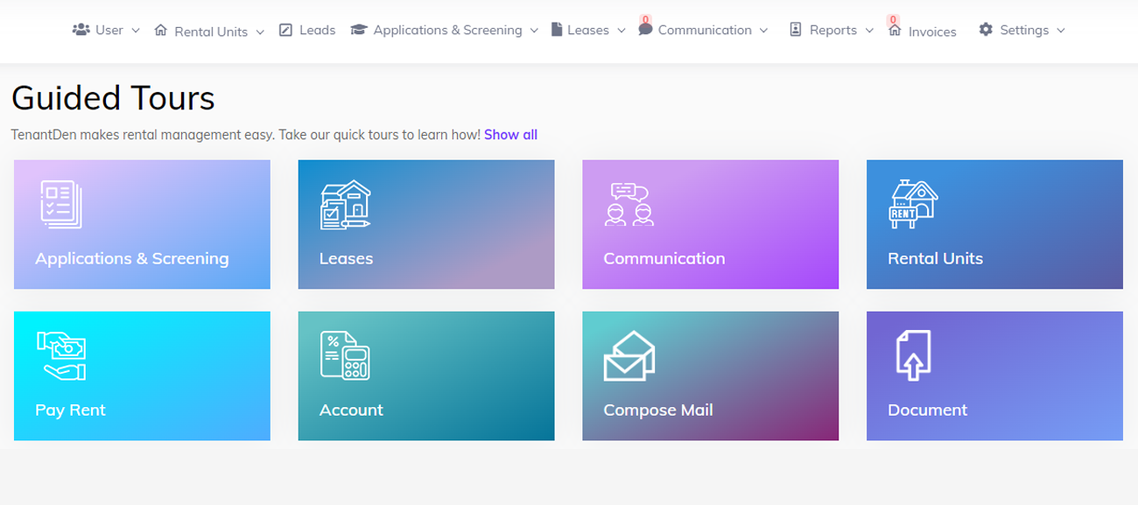Click the Show all tours link
The image size is (1138, 505).
point(510,135)
